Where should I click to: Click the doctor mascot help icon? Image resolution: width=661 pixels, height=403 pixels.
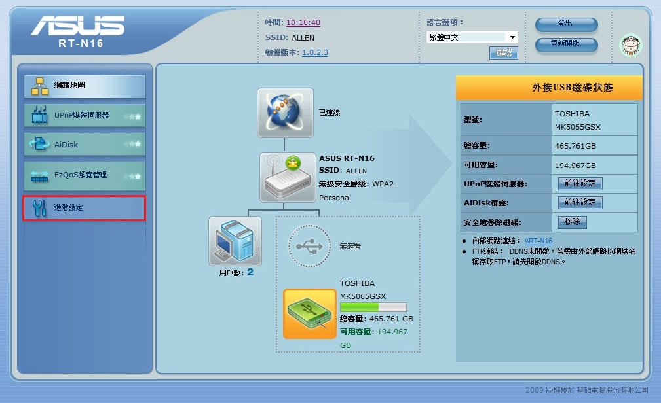point(630,44)
